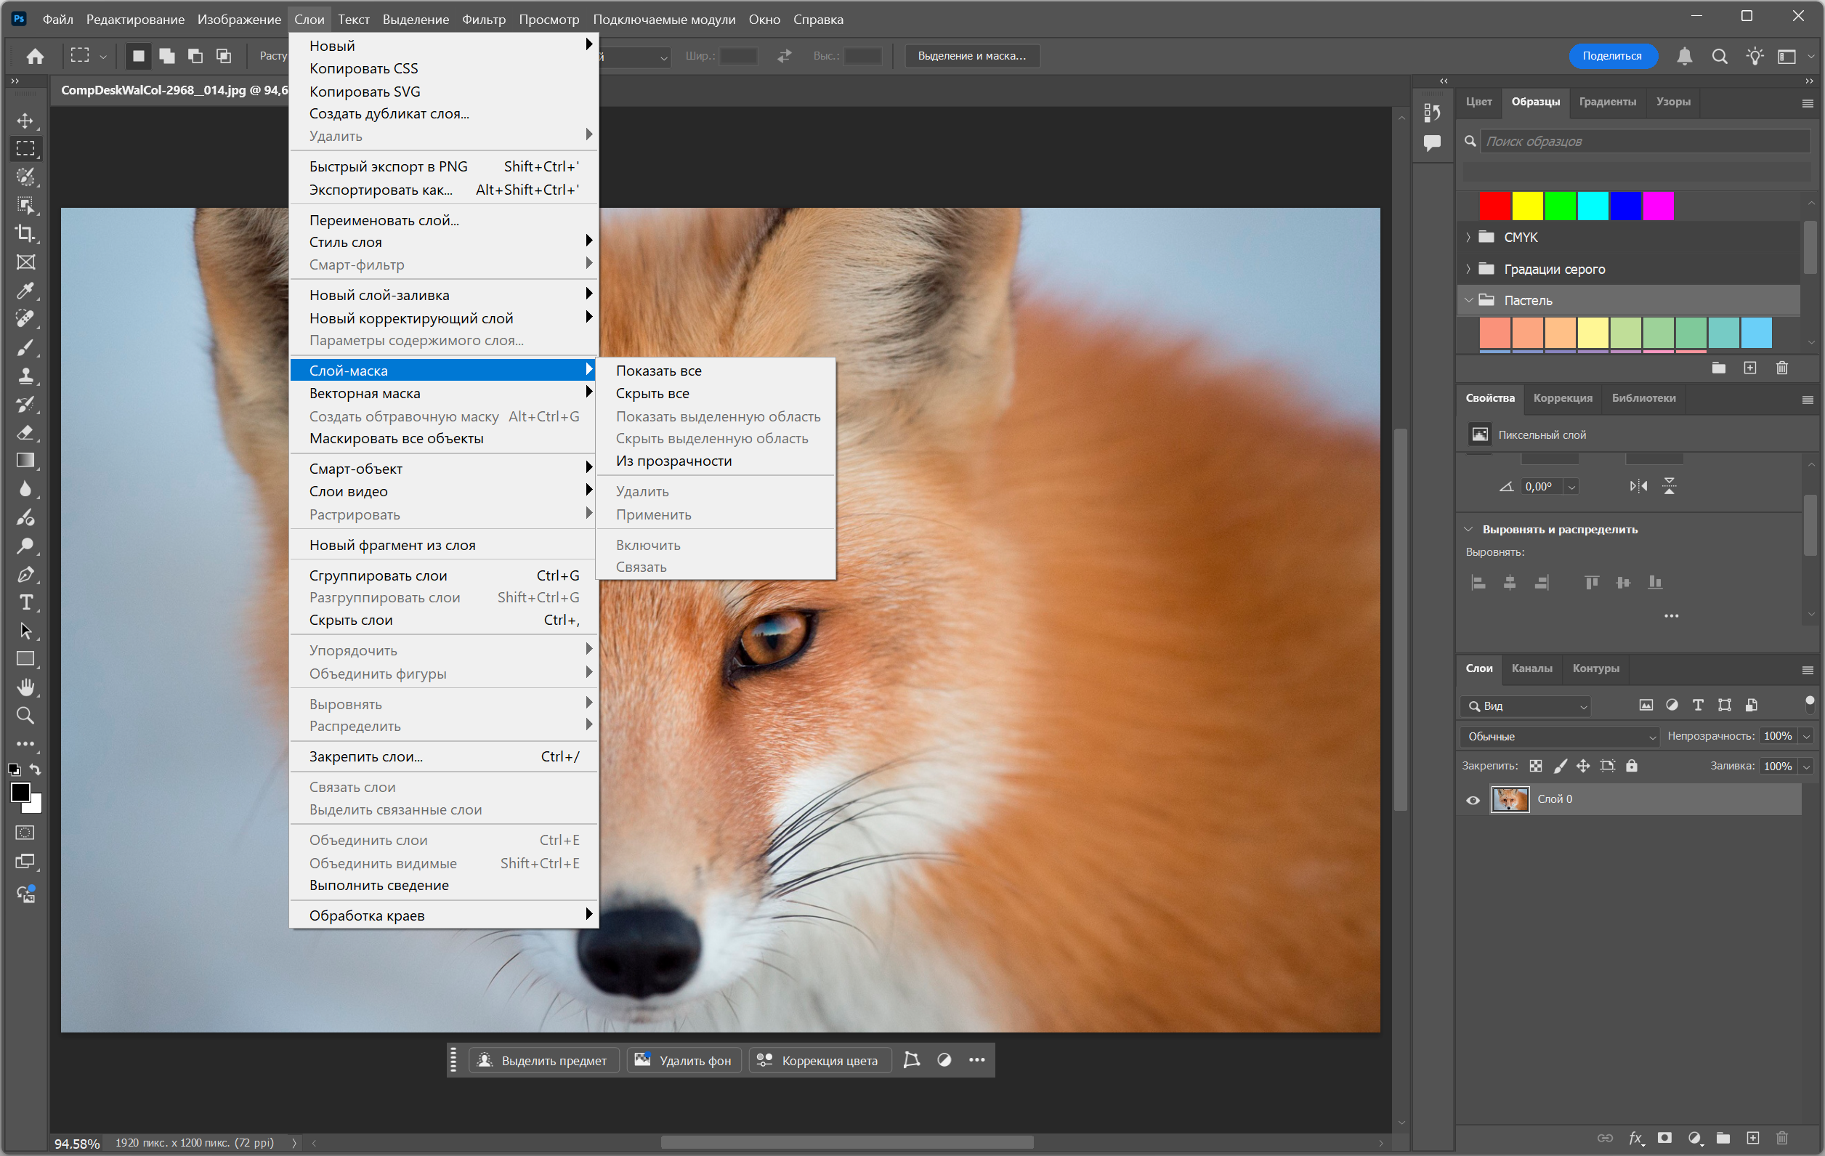Hide Слой 0 with eye icon

[x=1473, y=800]
